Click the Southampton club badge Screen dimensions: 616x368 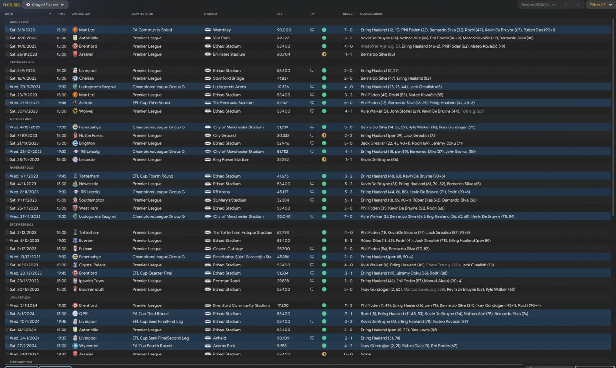[x=75, y=200]
